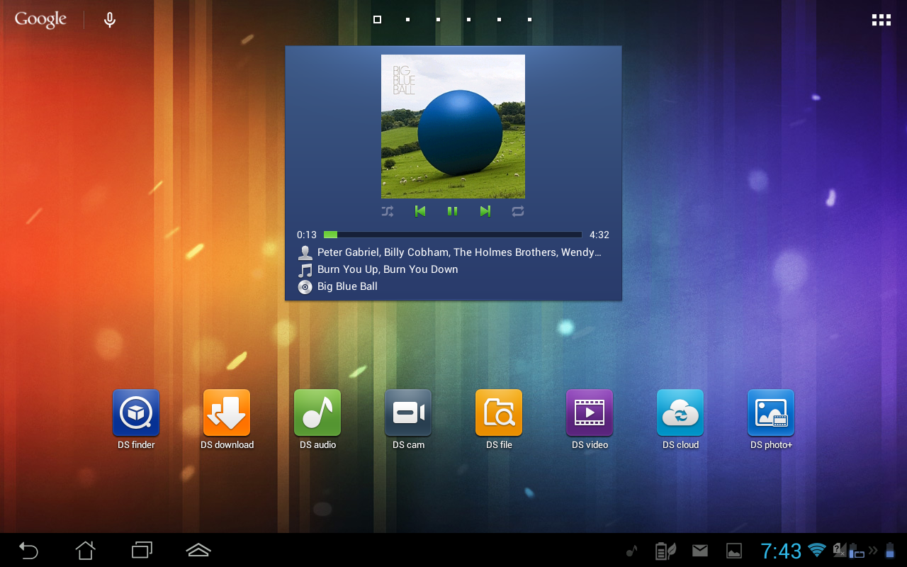
Task: Enable shuffle playback in the widget
Action: 388,210
